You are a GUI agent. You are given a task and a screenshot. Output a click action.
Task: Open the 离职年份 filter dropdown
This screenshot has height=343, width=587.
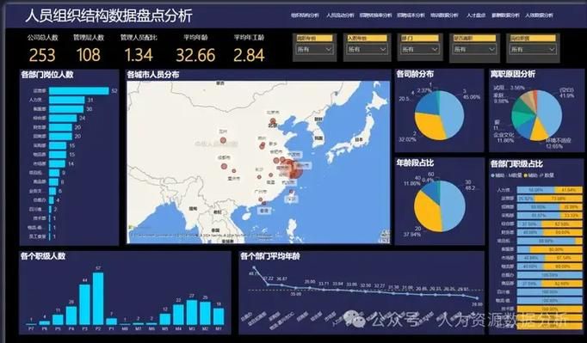tap(314, 49)
